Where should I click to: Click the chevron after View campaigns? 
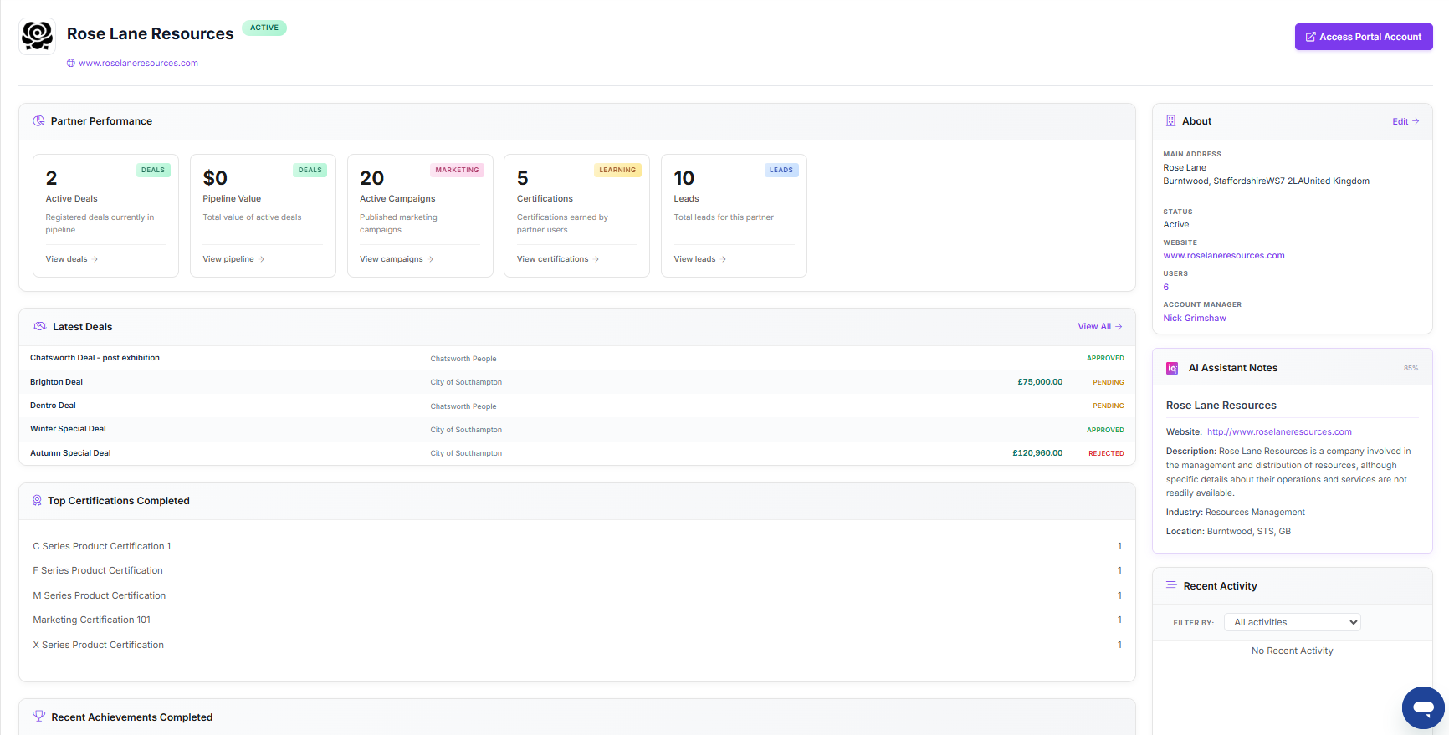pyautogui.click(x=432, y=259)
